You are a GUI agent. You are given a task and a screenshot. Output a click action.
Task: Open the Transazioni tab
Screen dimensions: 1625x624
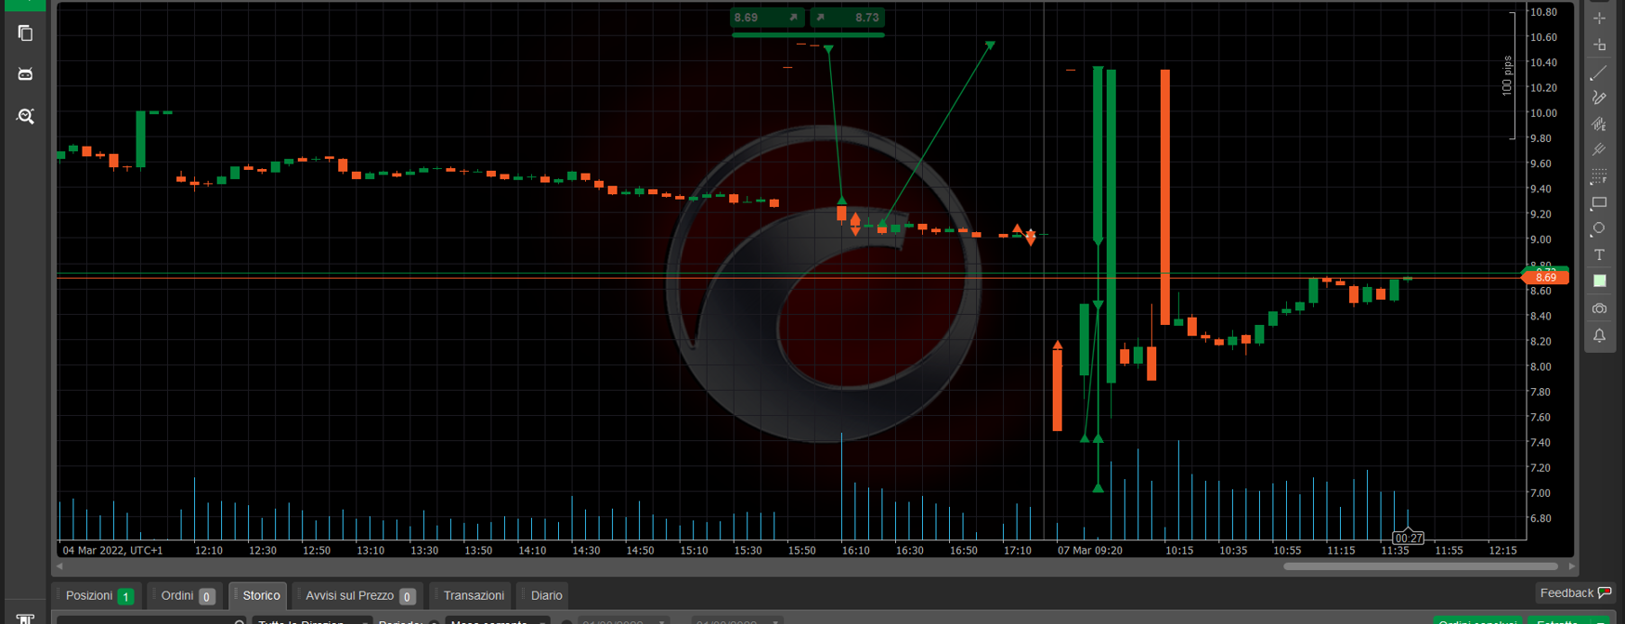coord(472,595)
